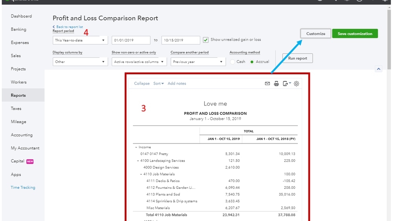Select Cash accounting method
Image resolution: width=393 pixels, height=221 pixels.
233,62
